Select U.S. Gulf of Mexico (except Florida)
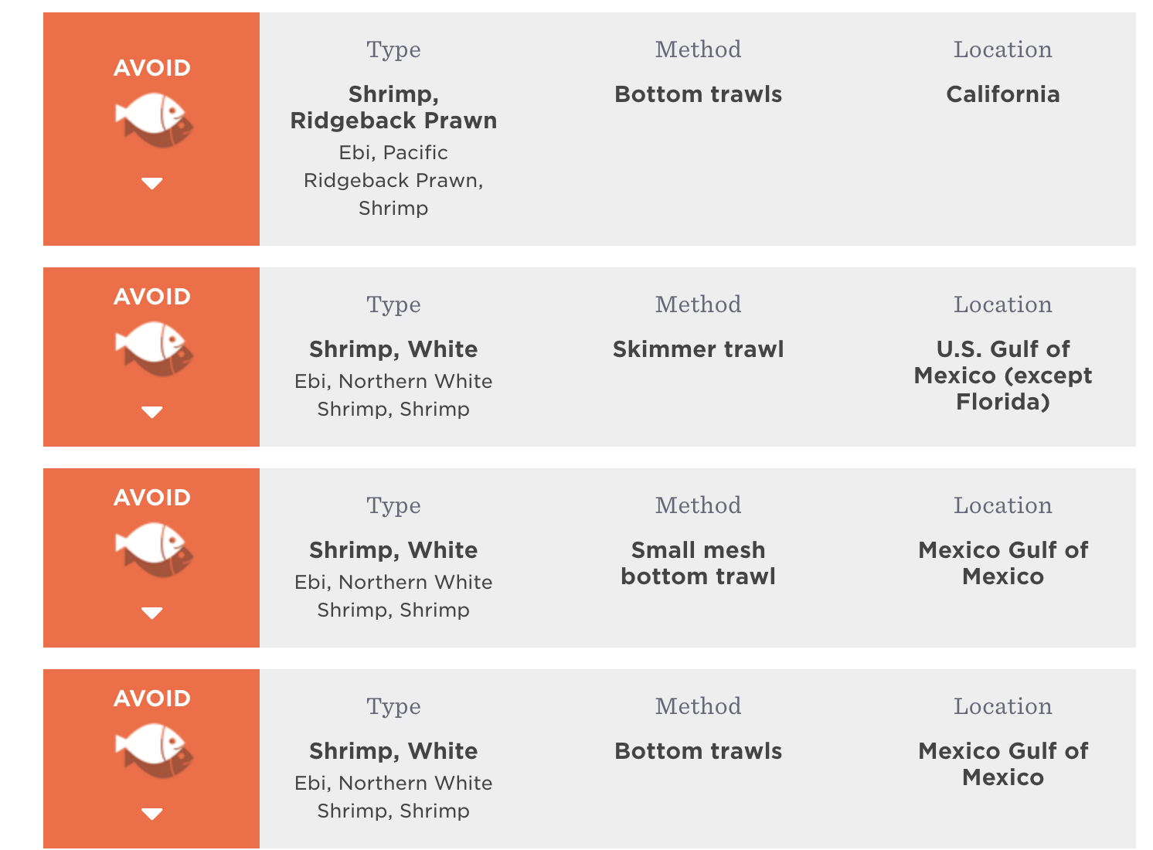This screenshot has height=850, width=1153. pyautogui.click(x=1003, y=376)
